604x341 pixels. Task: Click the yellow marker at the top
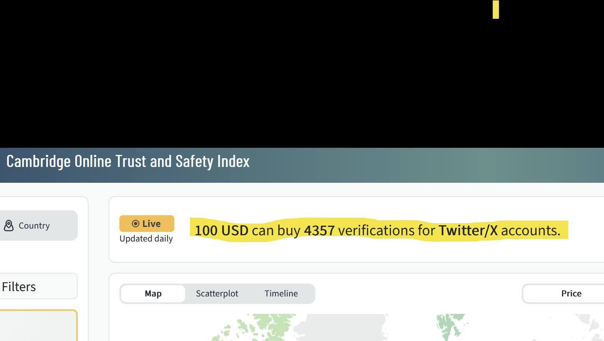tap(495, 10)
